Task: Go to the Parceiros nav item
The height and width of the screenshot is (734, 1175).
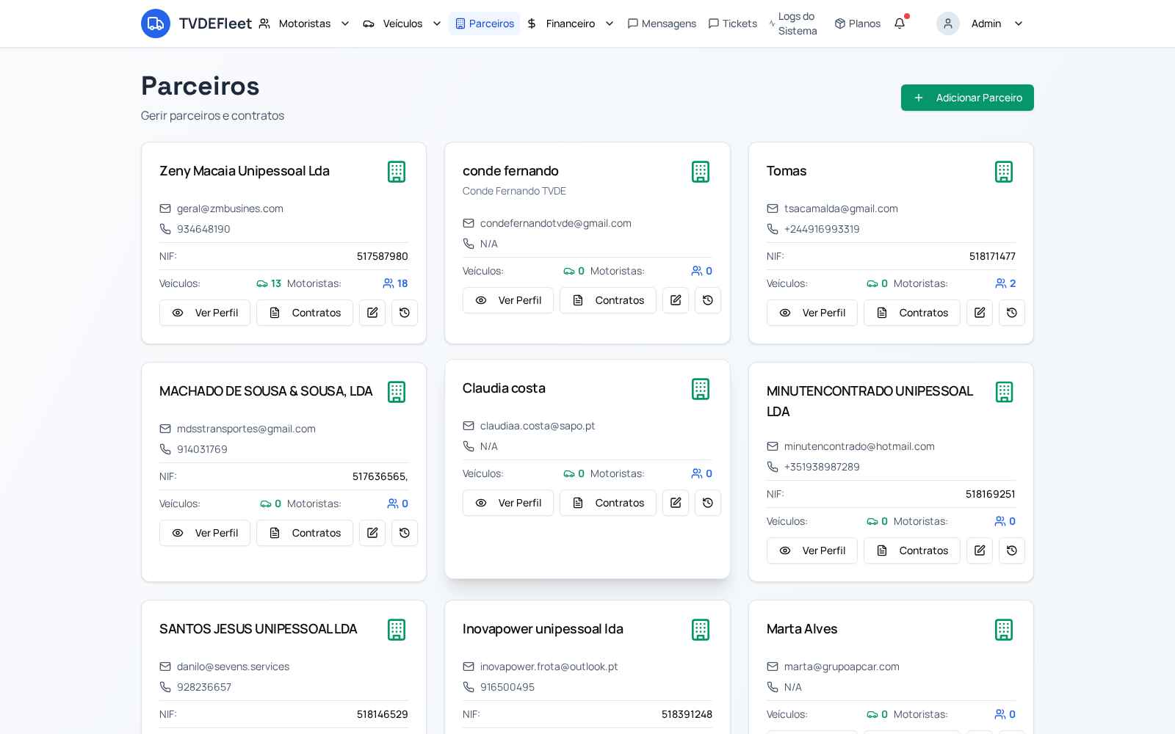Action: click(x=485, y=23)
